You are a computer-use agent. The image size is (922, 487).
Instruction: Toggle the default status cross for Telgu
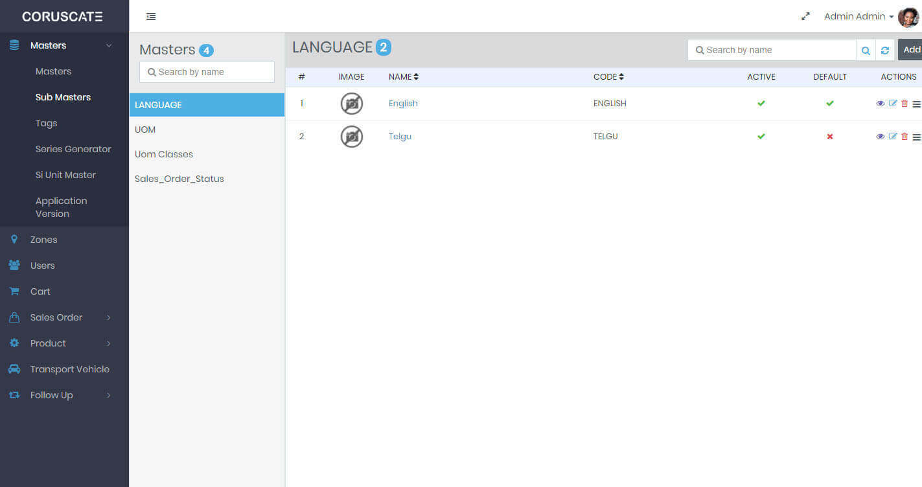(829, 137)
